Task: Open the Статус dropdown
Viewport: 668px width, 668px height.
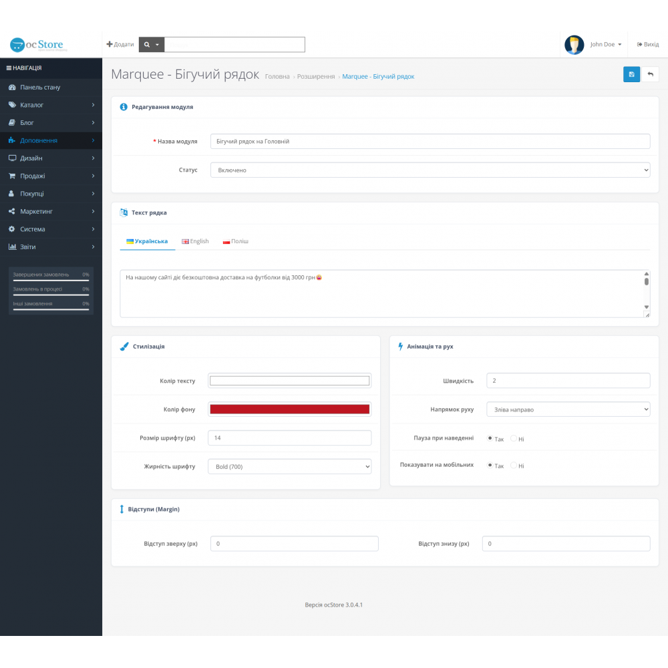Action: [x=430, y=170]
